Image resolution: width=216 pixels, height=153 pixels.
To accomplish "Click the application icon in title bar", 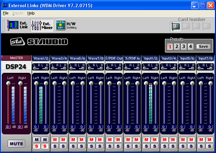I will pyautogui.click(x=4, y=6).
